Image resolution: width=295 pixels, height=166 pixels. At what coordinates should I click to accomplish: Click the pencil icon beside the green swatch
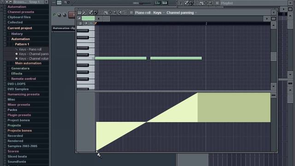[x=79, y=18]
